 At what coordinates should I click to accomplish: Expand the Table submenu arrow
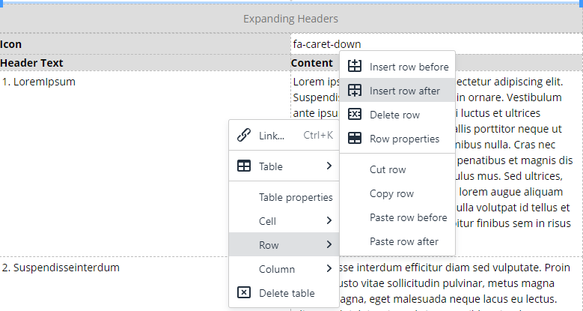pos(329,166)
